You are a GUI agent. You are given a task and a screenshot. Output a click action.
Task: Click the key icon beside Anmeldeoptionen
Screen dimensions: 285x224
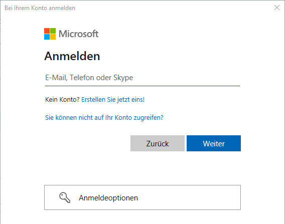(65, 197)
